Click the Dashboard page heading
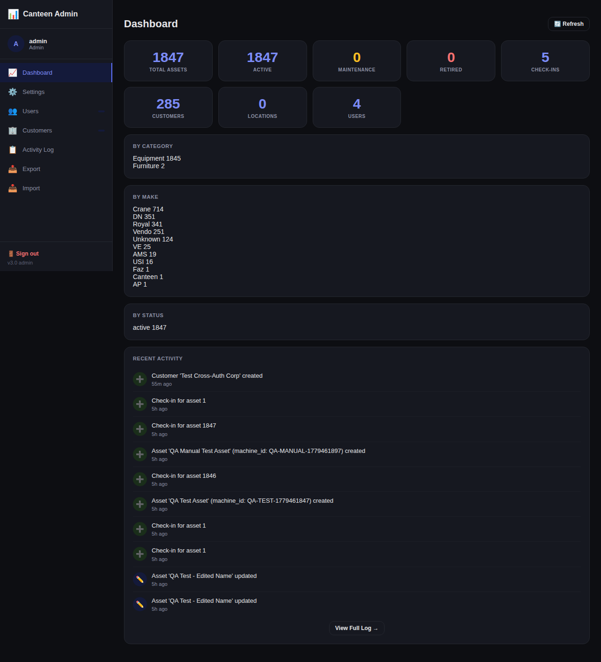601x662 pixels. click(x=151, y=24)
